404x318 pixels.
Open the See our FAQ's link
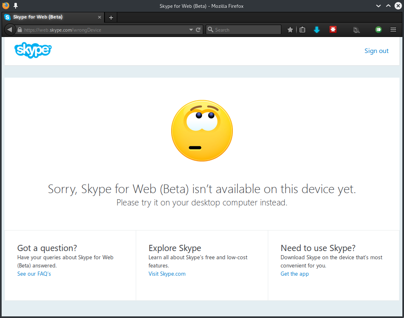pyautogui.click(x=34, y=274)
